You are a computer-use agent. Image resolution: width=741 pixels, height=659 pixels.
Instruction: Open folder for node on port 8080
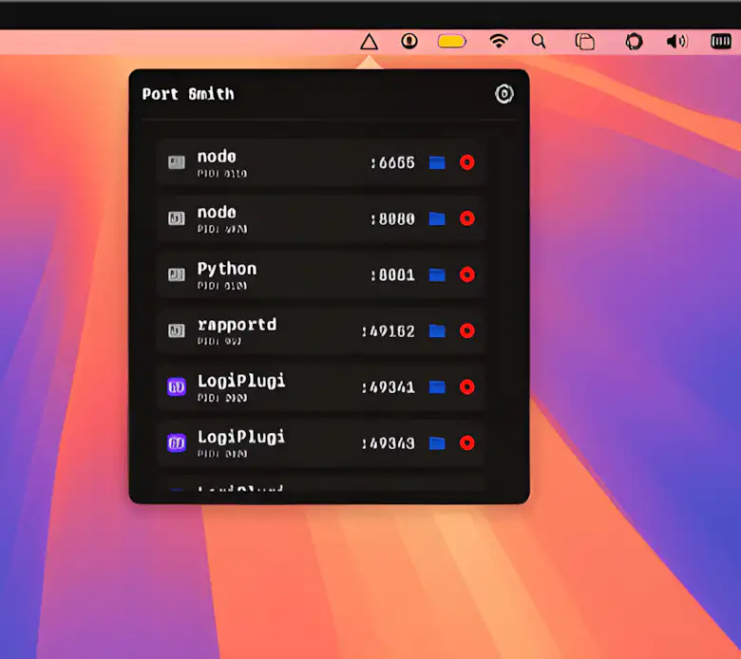click(437, 218)
